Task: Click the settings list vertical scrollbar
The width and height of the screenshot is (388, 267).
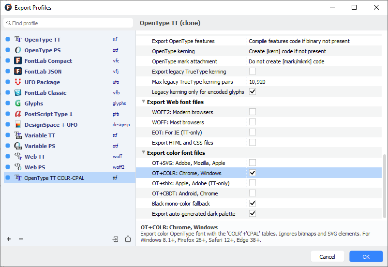Action: (x=384, y=186)
